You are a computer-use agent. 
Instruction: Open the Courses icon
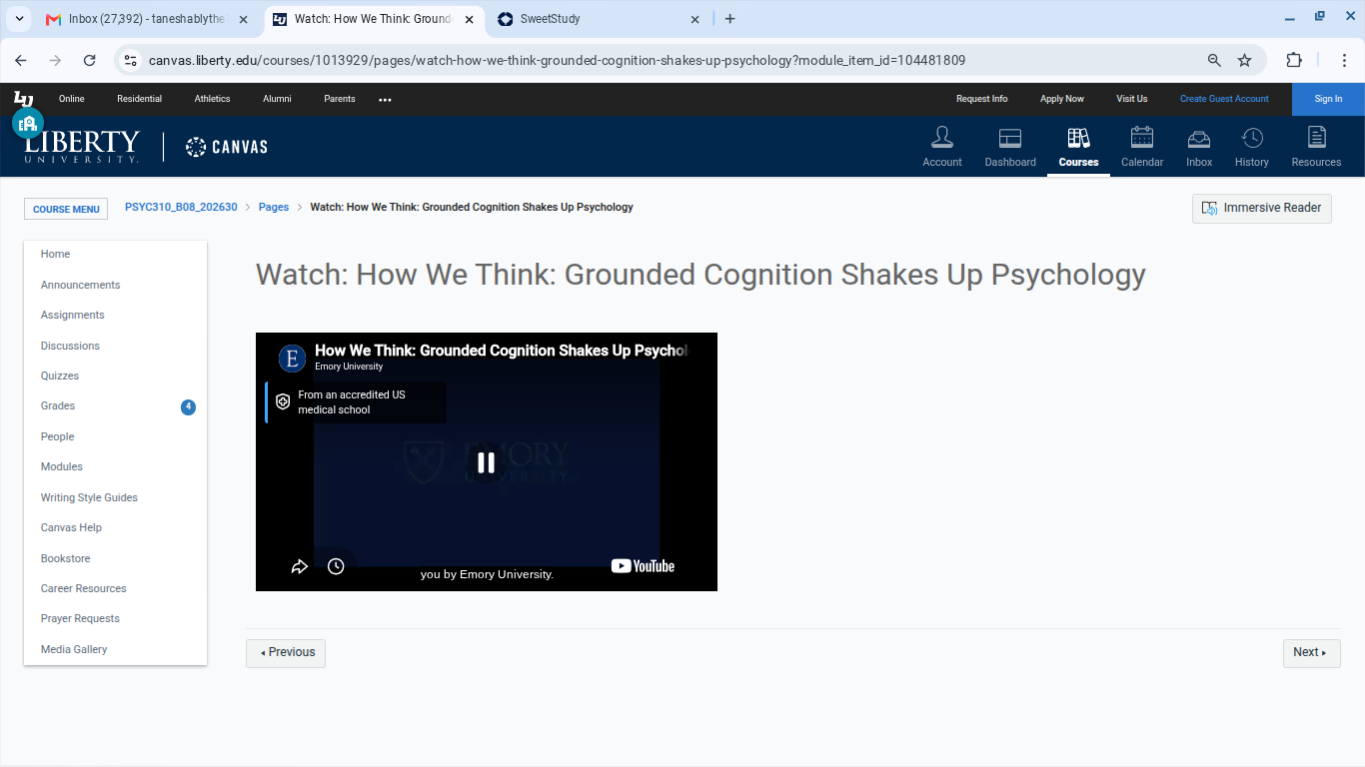click(x=1078, y=146)
